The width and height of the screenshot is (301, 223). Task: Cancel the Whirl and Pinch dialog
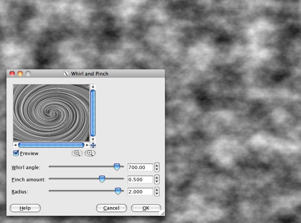(111, 208)
